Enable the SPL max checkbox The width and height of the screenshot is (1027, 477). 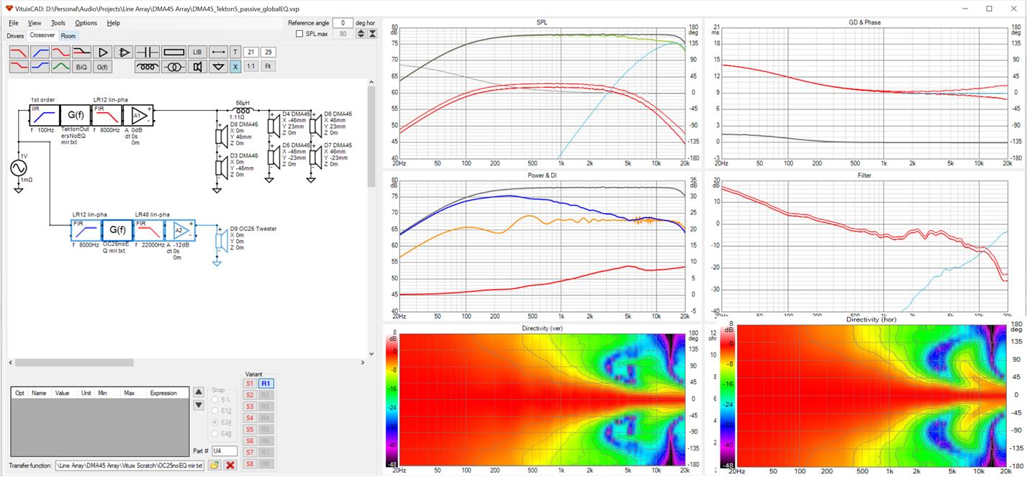pyautogui.click(x=299, y=34)
